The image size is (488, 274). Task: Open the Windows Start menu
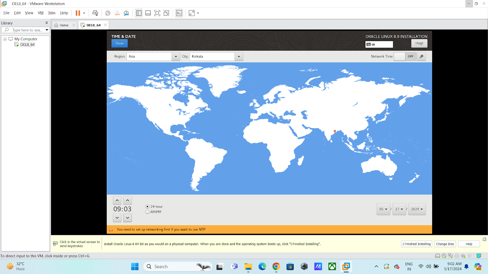(135, 267)
